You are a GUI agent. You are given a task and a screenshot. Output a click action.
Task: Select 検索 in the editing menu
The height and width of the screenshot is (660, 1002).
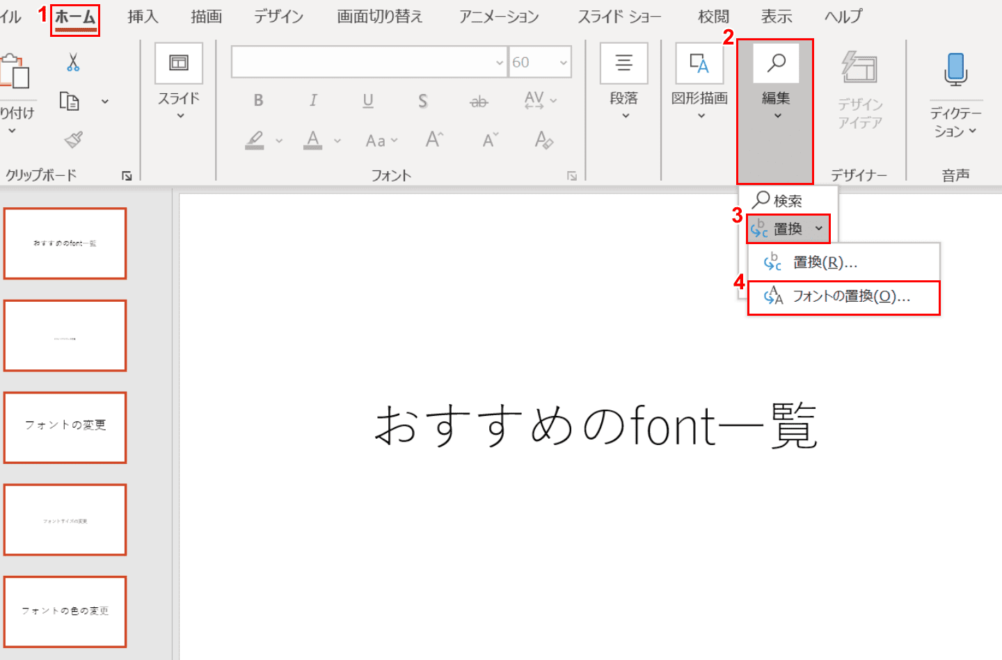click(777, 201)
